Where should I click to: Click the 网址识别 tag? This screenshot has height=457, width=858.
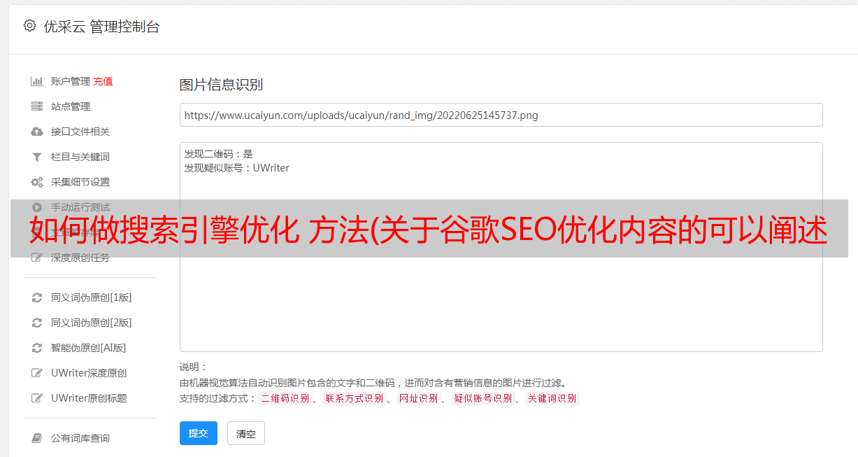click(418, 398)
